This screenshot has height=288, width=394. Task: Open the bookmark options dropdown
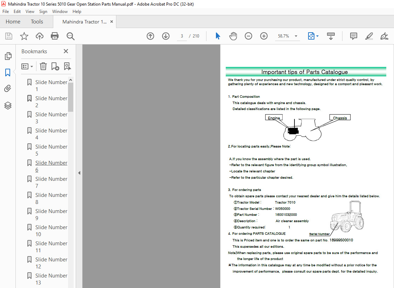coord(27,66)
